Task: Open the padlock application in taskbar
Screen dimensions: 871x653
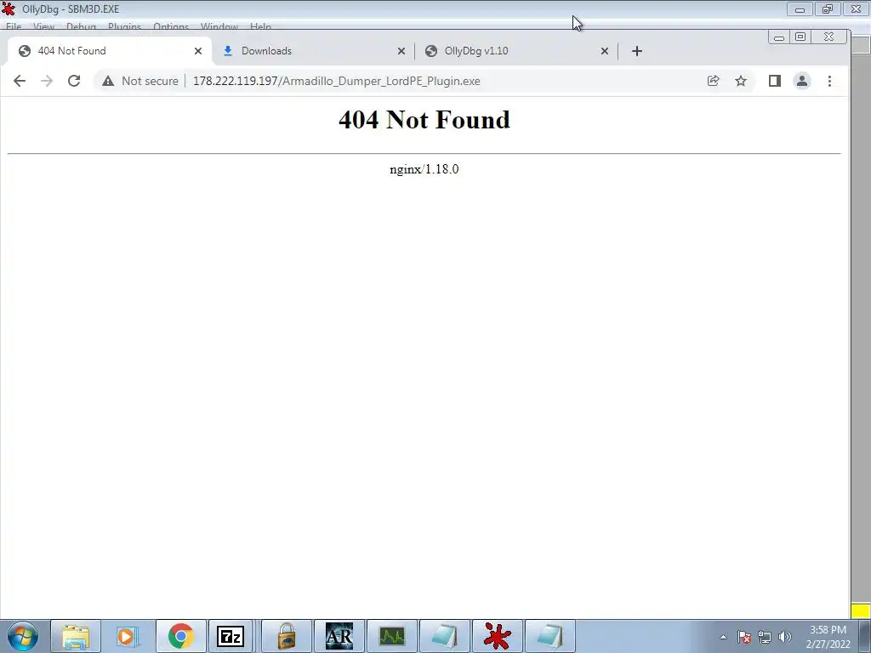Action: [287, 636]
